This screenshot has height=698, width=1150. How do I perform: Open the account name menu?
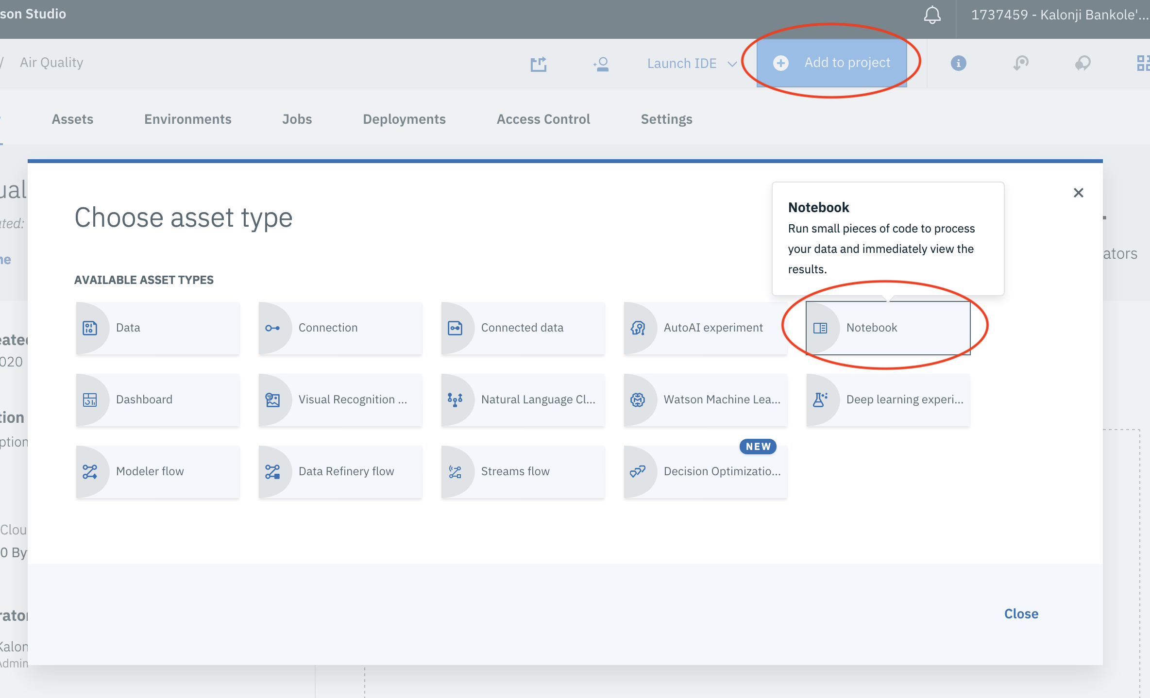point(1059,15)
